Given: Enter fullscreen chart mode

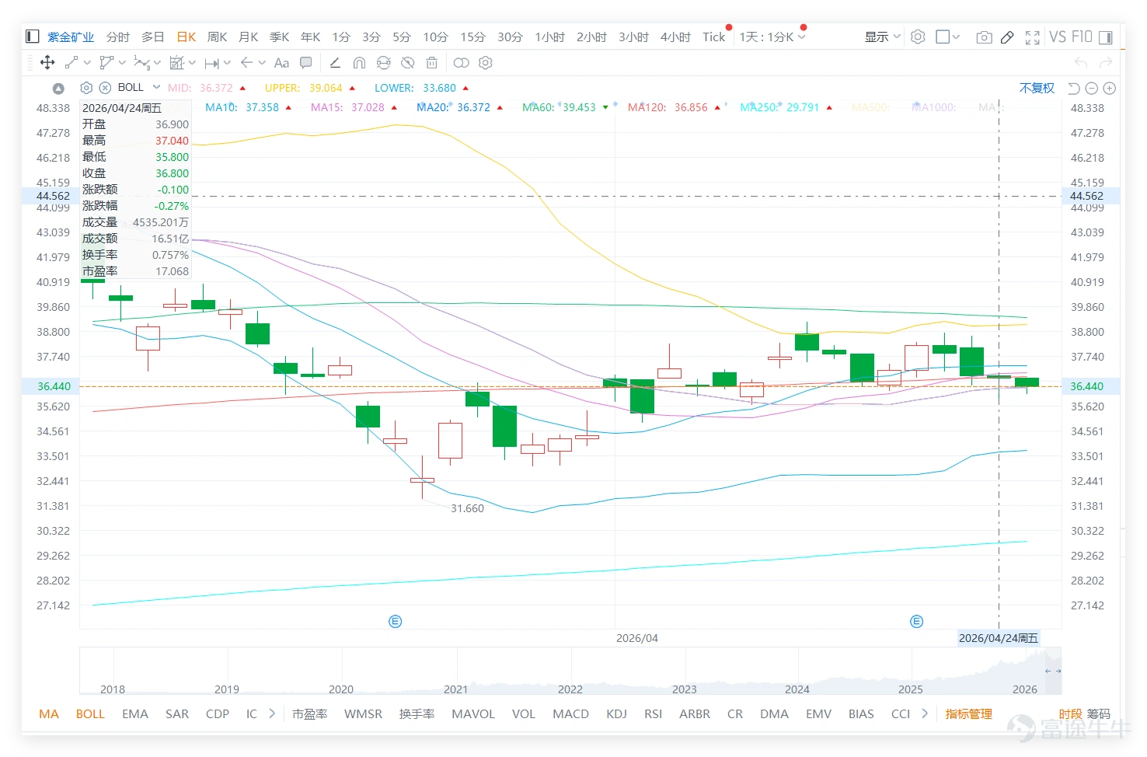Looking at the screenshot, I should [x=1033, y=37].
